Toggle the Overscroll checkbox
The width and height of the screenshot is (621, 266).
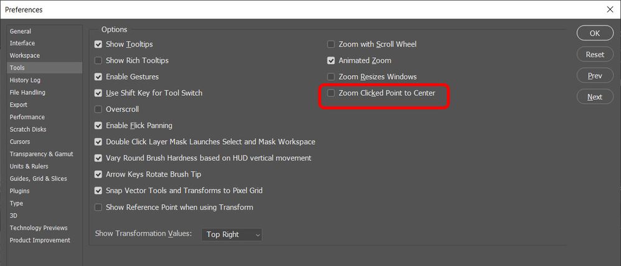click(x=98, y=109)
